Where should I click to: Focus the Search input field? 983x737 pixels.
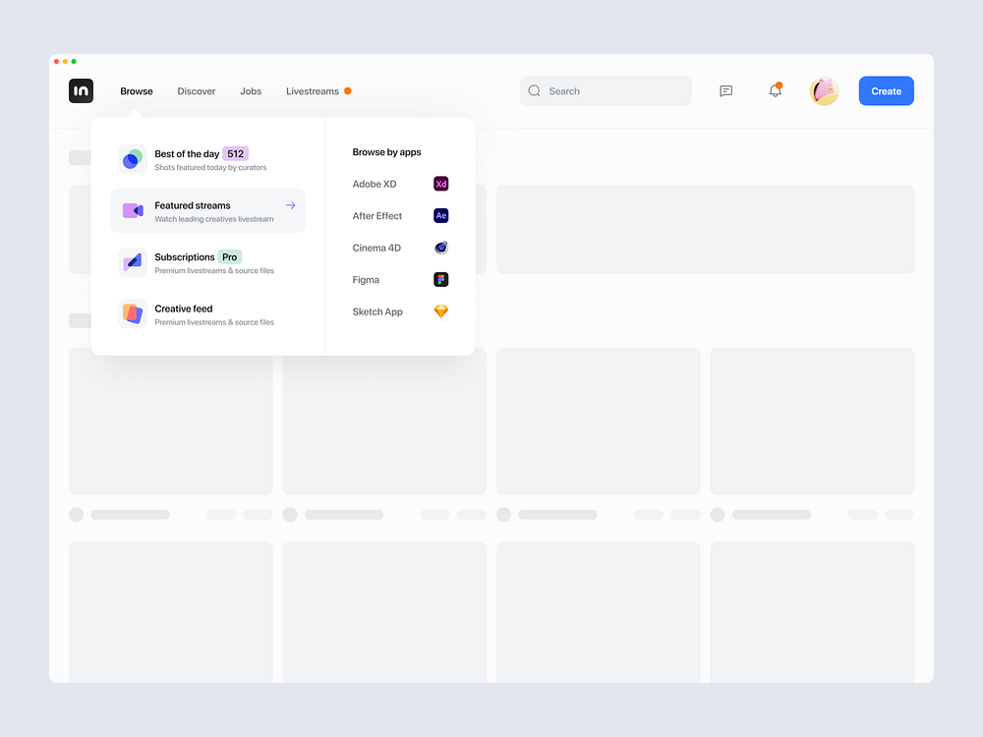(606, 90)
